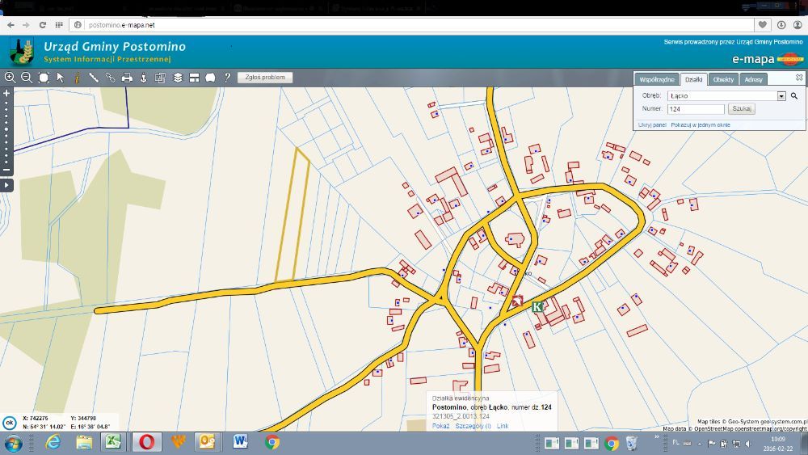
Task: Switch to the Współrzędne tab
Action: (657, 79)
